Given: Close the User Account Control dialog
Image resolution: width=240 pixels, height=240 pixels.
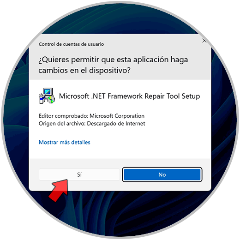Looking at the screenshot, I should click(204, 41).
